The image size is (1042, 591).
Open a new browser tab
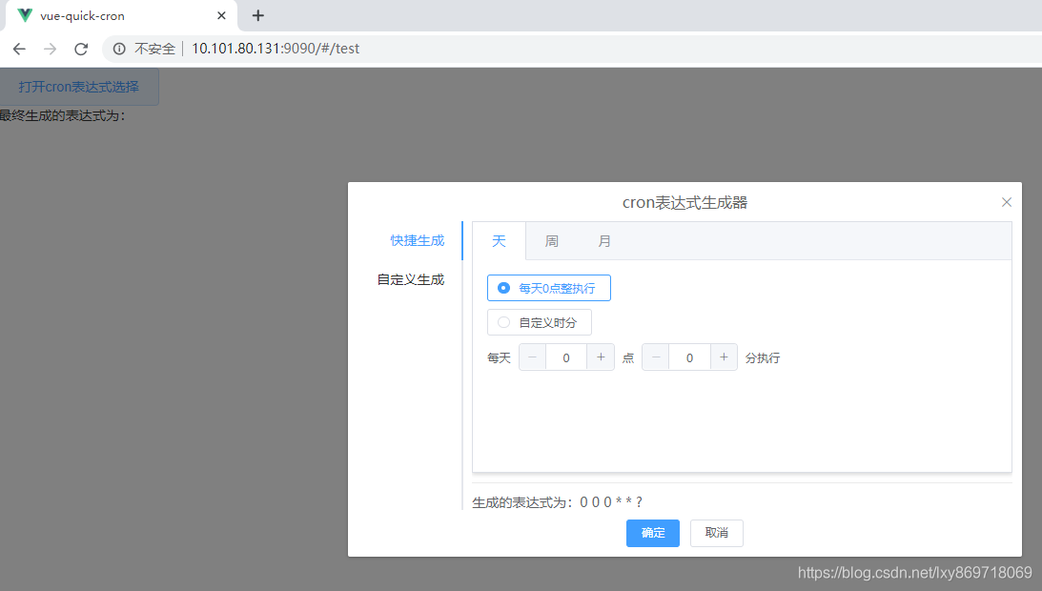point(257,15)
